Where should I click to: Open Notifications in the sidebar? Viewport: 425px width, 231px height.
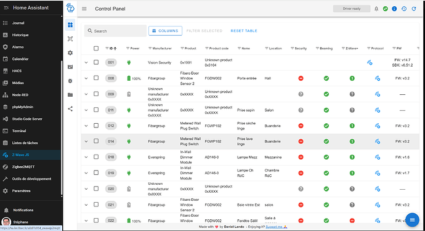click(x=31, y=210)
